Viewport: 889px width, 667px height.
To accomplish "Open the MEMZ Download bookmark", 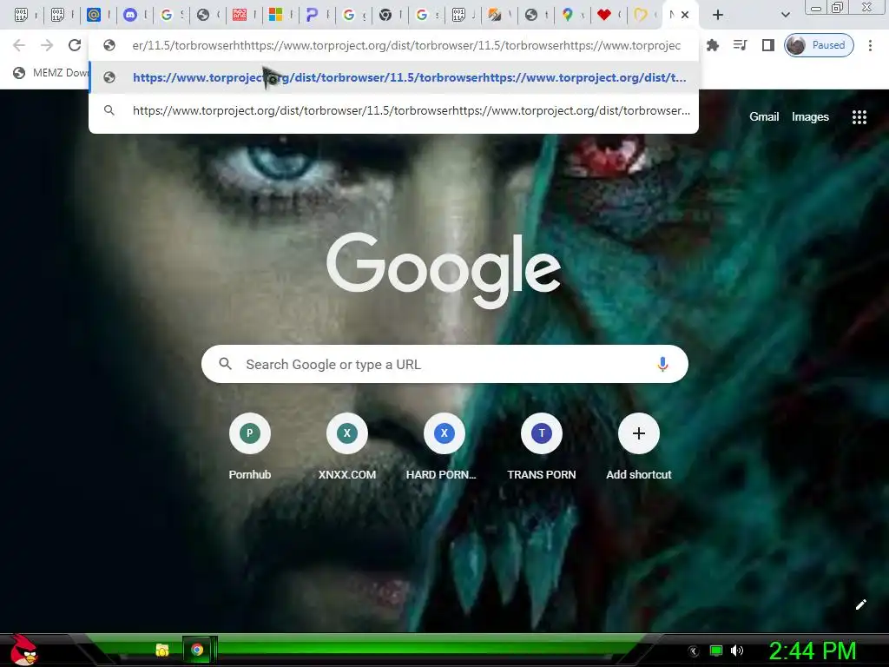I will click(49, 73).
